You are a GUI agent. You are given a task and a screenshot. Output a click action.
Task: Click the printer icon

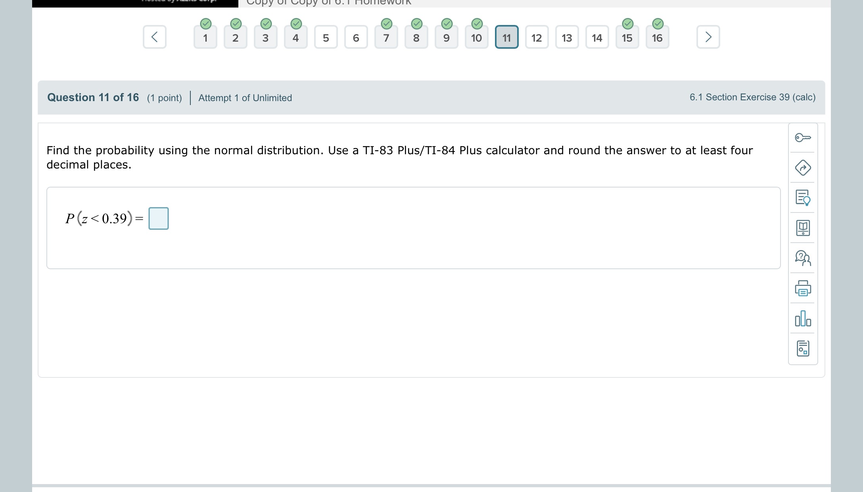point(803,288)
